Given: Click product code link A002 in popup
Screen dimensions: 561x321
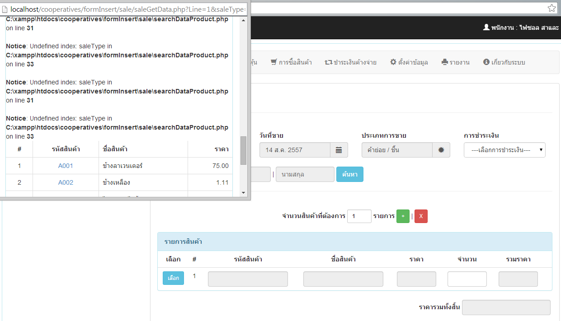Looking at the screenshot, I should (x=66, y=182).
